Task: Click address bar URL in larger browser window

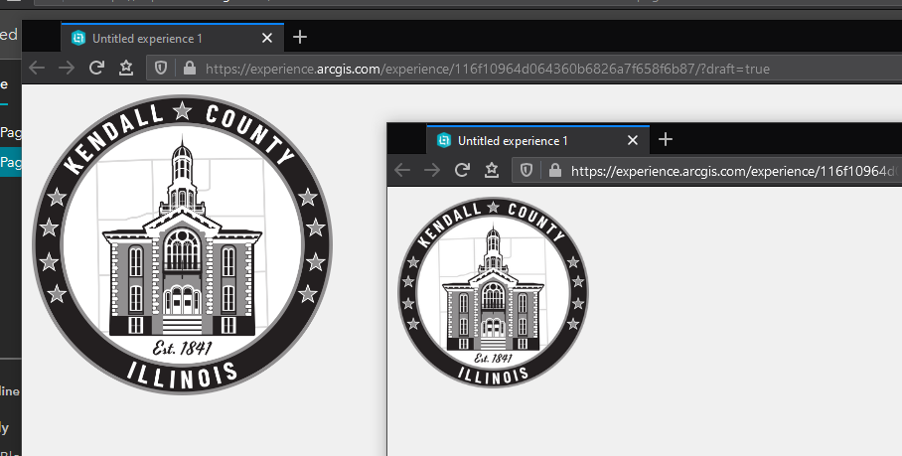Action: click(x=487, y=69)
